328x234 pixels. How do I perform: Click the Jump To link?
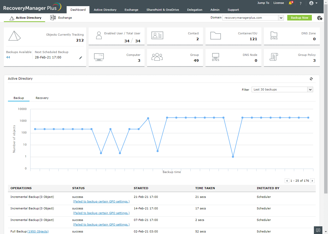click(263, 3)
